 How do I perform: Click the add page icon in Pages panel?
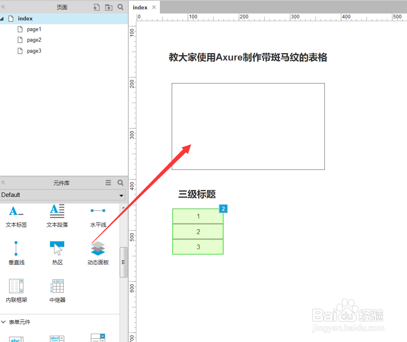98,7
